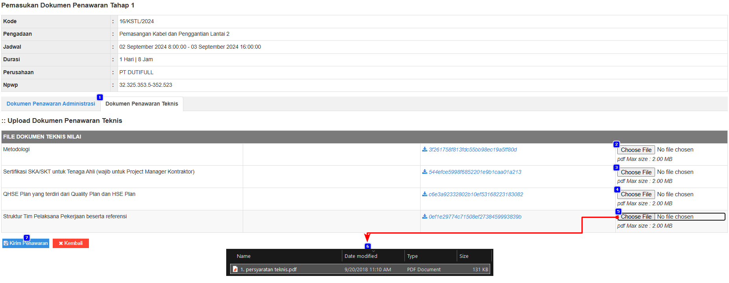Choose a file for Struktur Tim Pelaksana row
Screen dimensions: 729x283
(636, 217)
